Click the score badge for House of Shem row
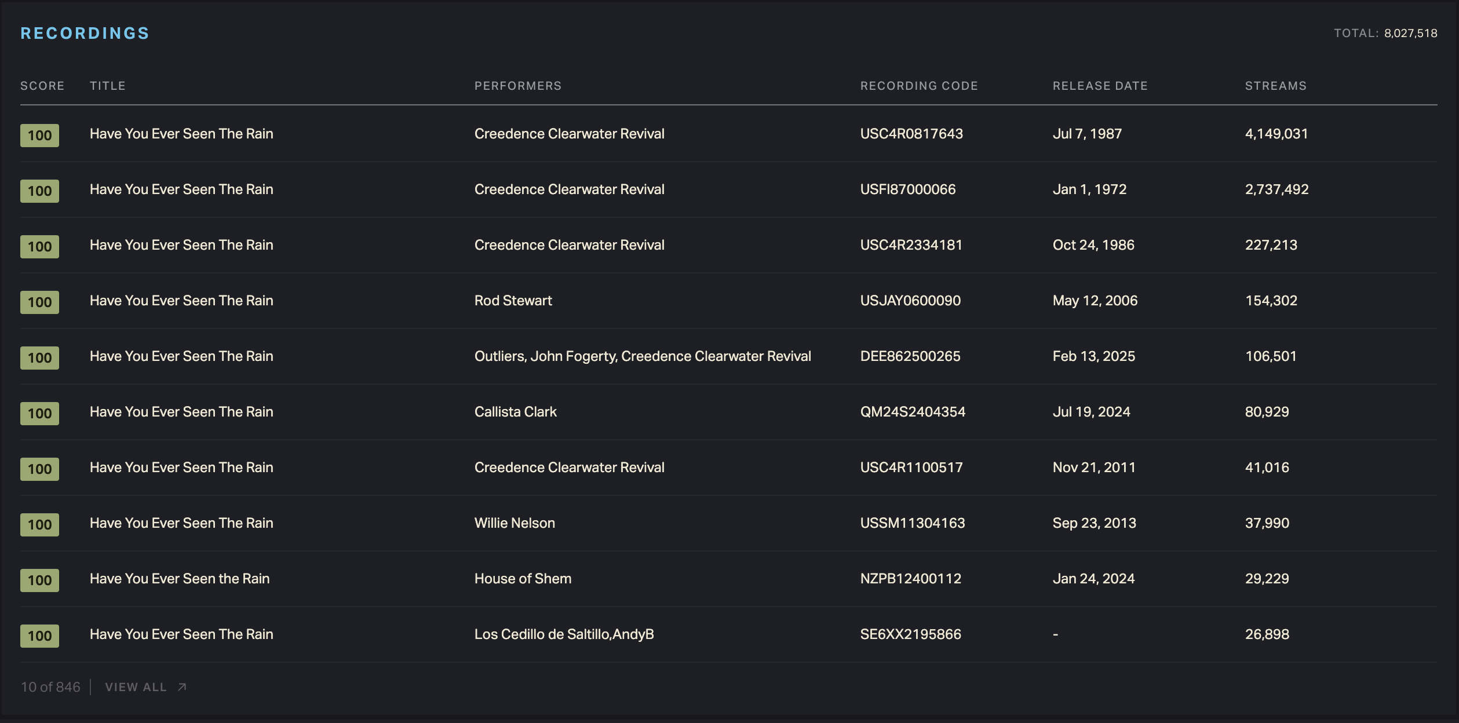Screen dimensions: 1459x723 tap(39, 580)
